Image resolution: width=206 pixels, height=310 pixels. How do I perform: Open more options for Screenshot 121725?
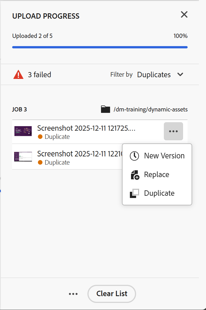[x=173, y=131]
